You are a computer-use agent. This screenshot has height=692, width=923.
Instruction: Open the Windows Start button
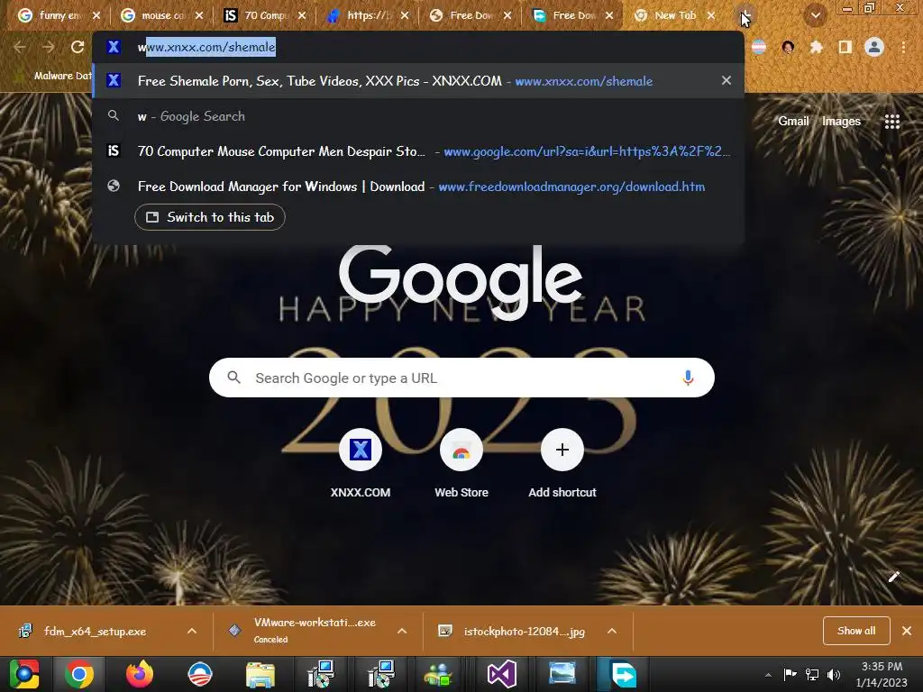point(24,674)
